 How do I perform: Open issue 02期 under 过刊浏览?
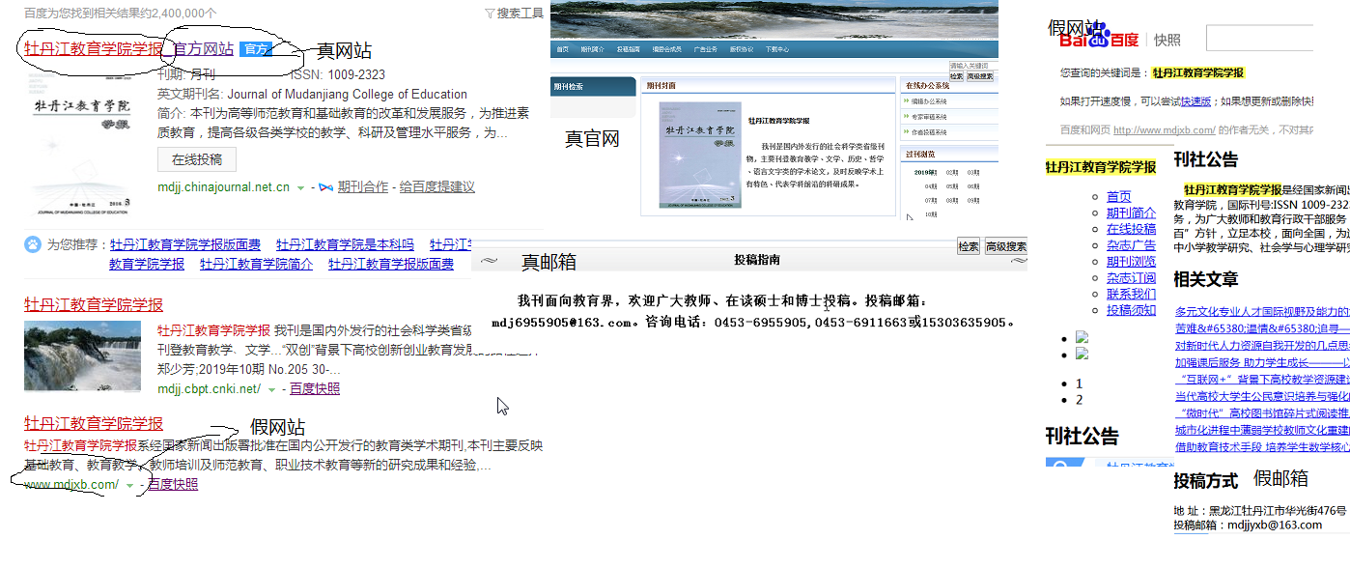pos(952,173)
